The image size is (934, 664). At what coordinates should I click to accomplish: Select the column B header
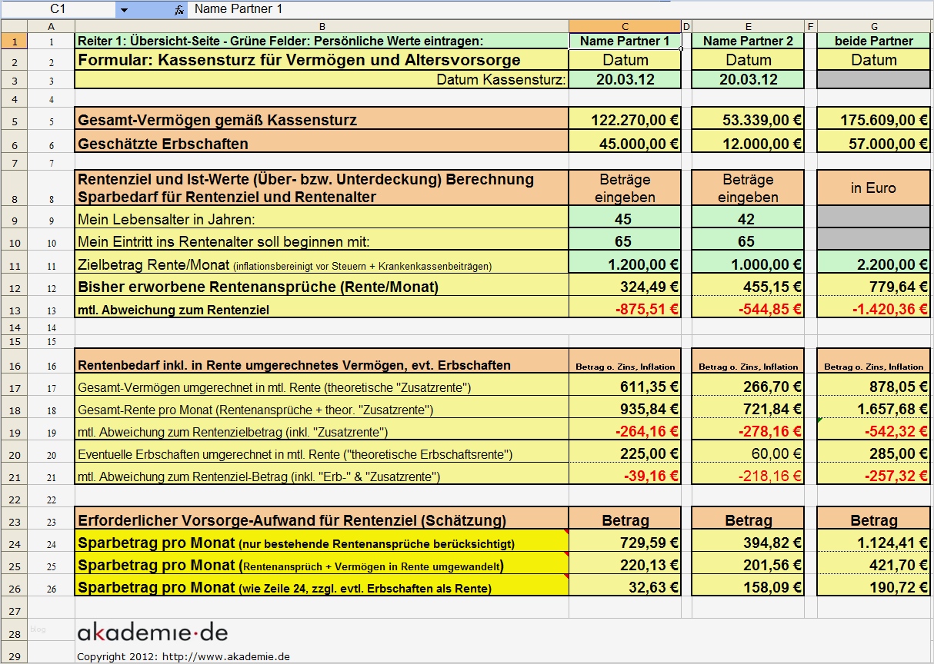[320, 25]
